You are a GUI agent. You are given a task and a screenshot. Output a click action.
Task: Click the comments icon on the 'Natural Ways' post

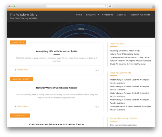click(x=96, y=107)
